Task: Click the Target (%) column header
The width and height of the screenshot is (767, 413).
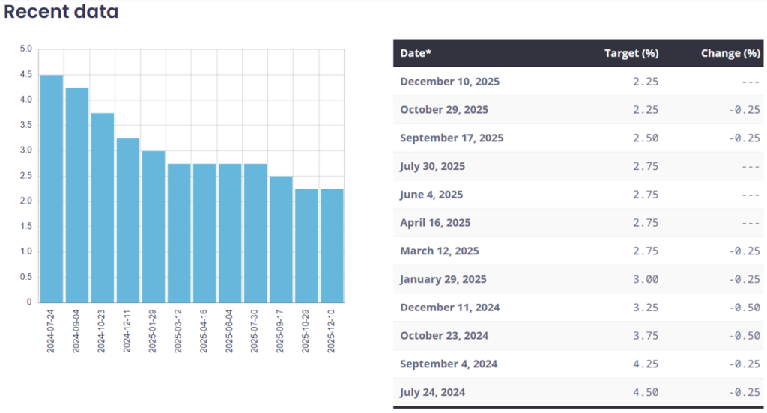Action: [x=631, y=53]
